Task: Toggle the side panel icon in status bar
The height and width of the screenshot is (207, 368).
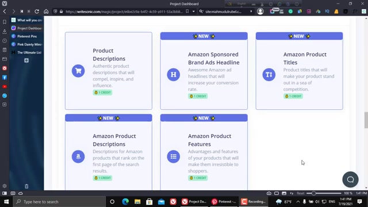Action: 5,193
